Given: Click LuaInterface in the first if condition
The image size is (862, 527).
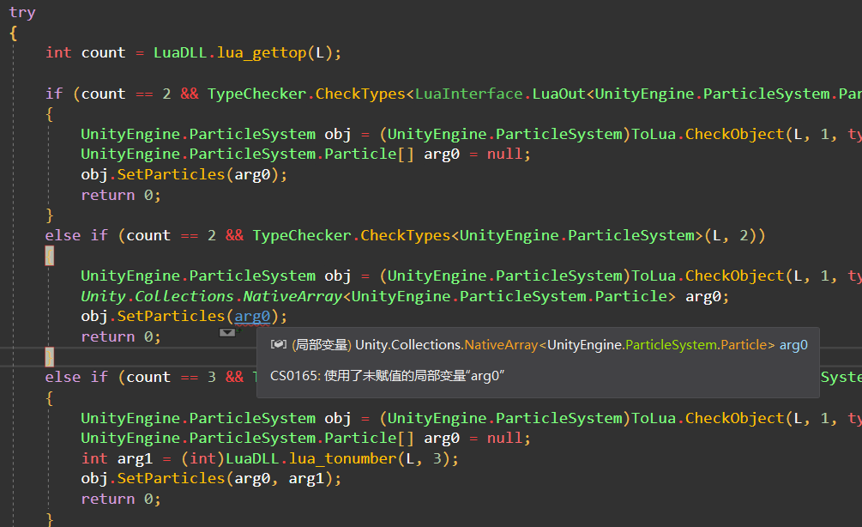Looking at the screenshot, I should pos(468,94).
